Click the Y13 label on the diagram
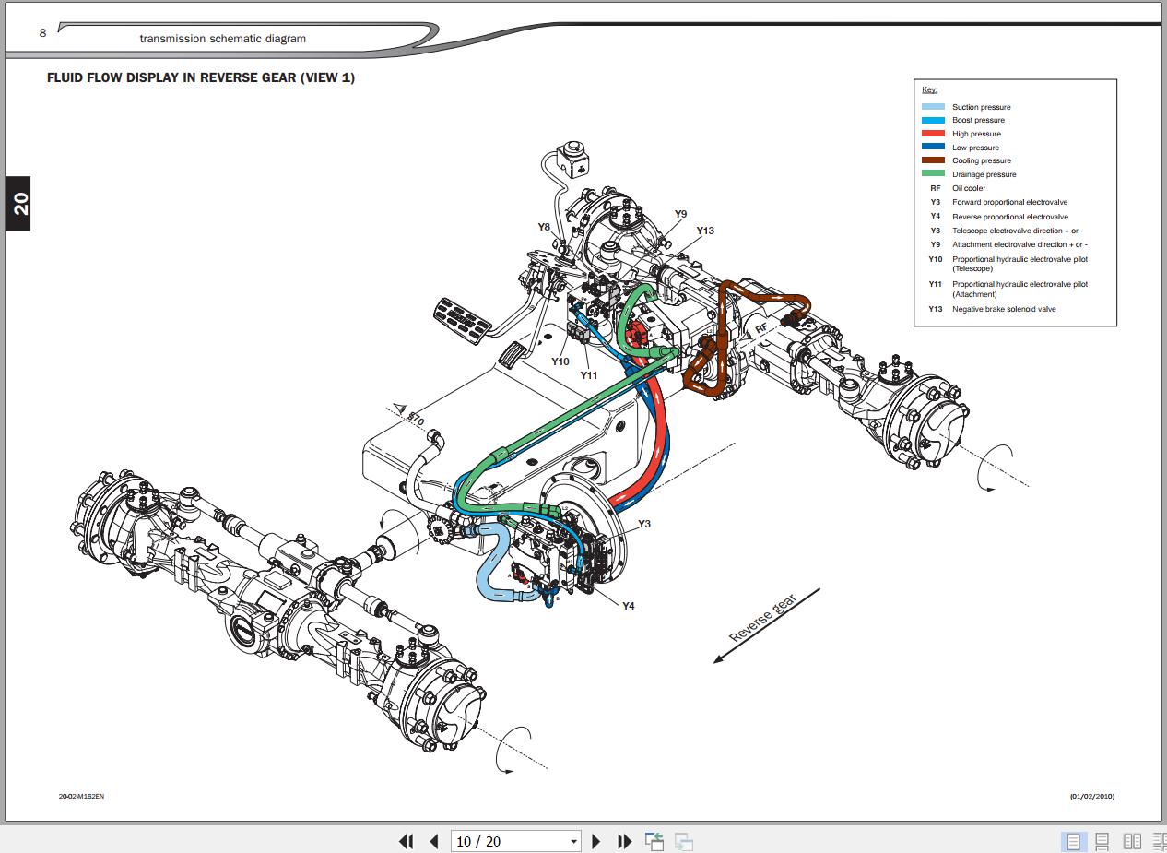 pyautogui.click(x=705, y=231)
